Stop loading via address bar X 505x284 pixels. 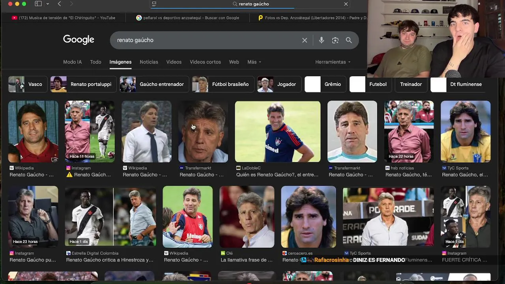[346, 4]
